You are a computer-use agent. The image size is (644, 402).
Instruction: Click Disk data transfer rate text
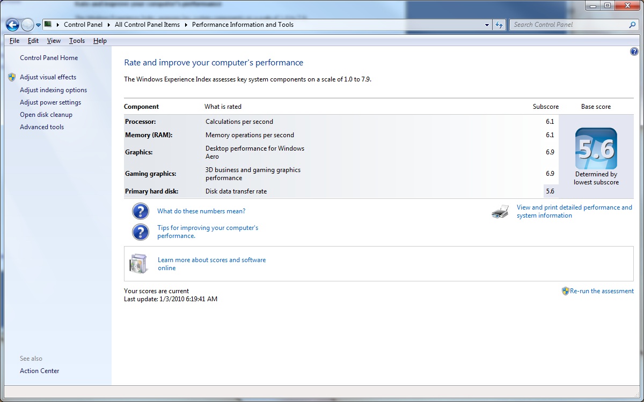236,191
